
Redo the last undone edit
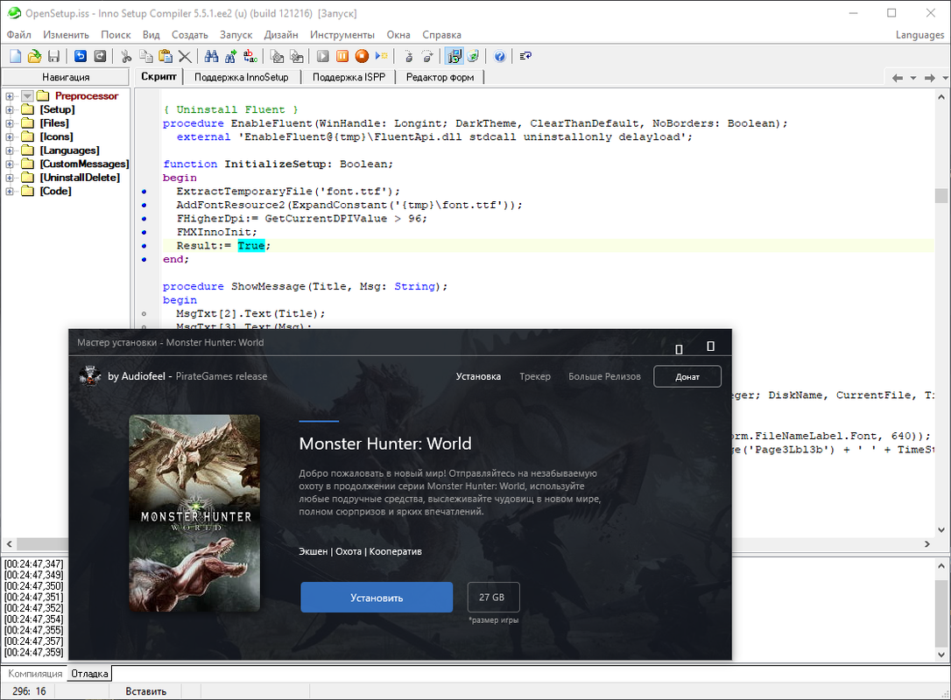click(100, 56)
